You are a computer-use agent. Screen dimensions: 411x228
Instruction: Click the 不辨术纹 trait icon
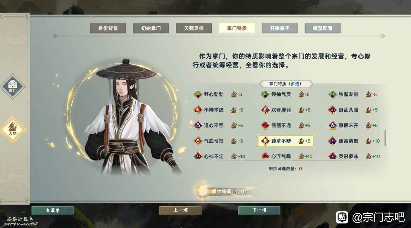click(198, 110)
